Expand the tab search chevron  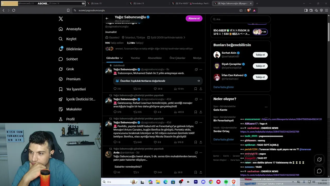304,3
